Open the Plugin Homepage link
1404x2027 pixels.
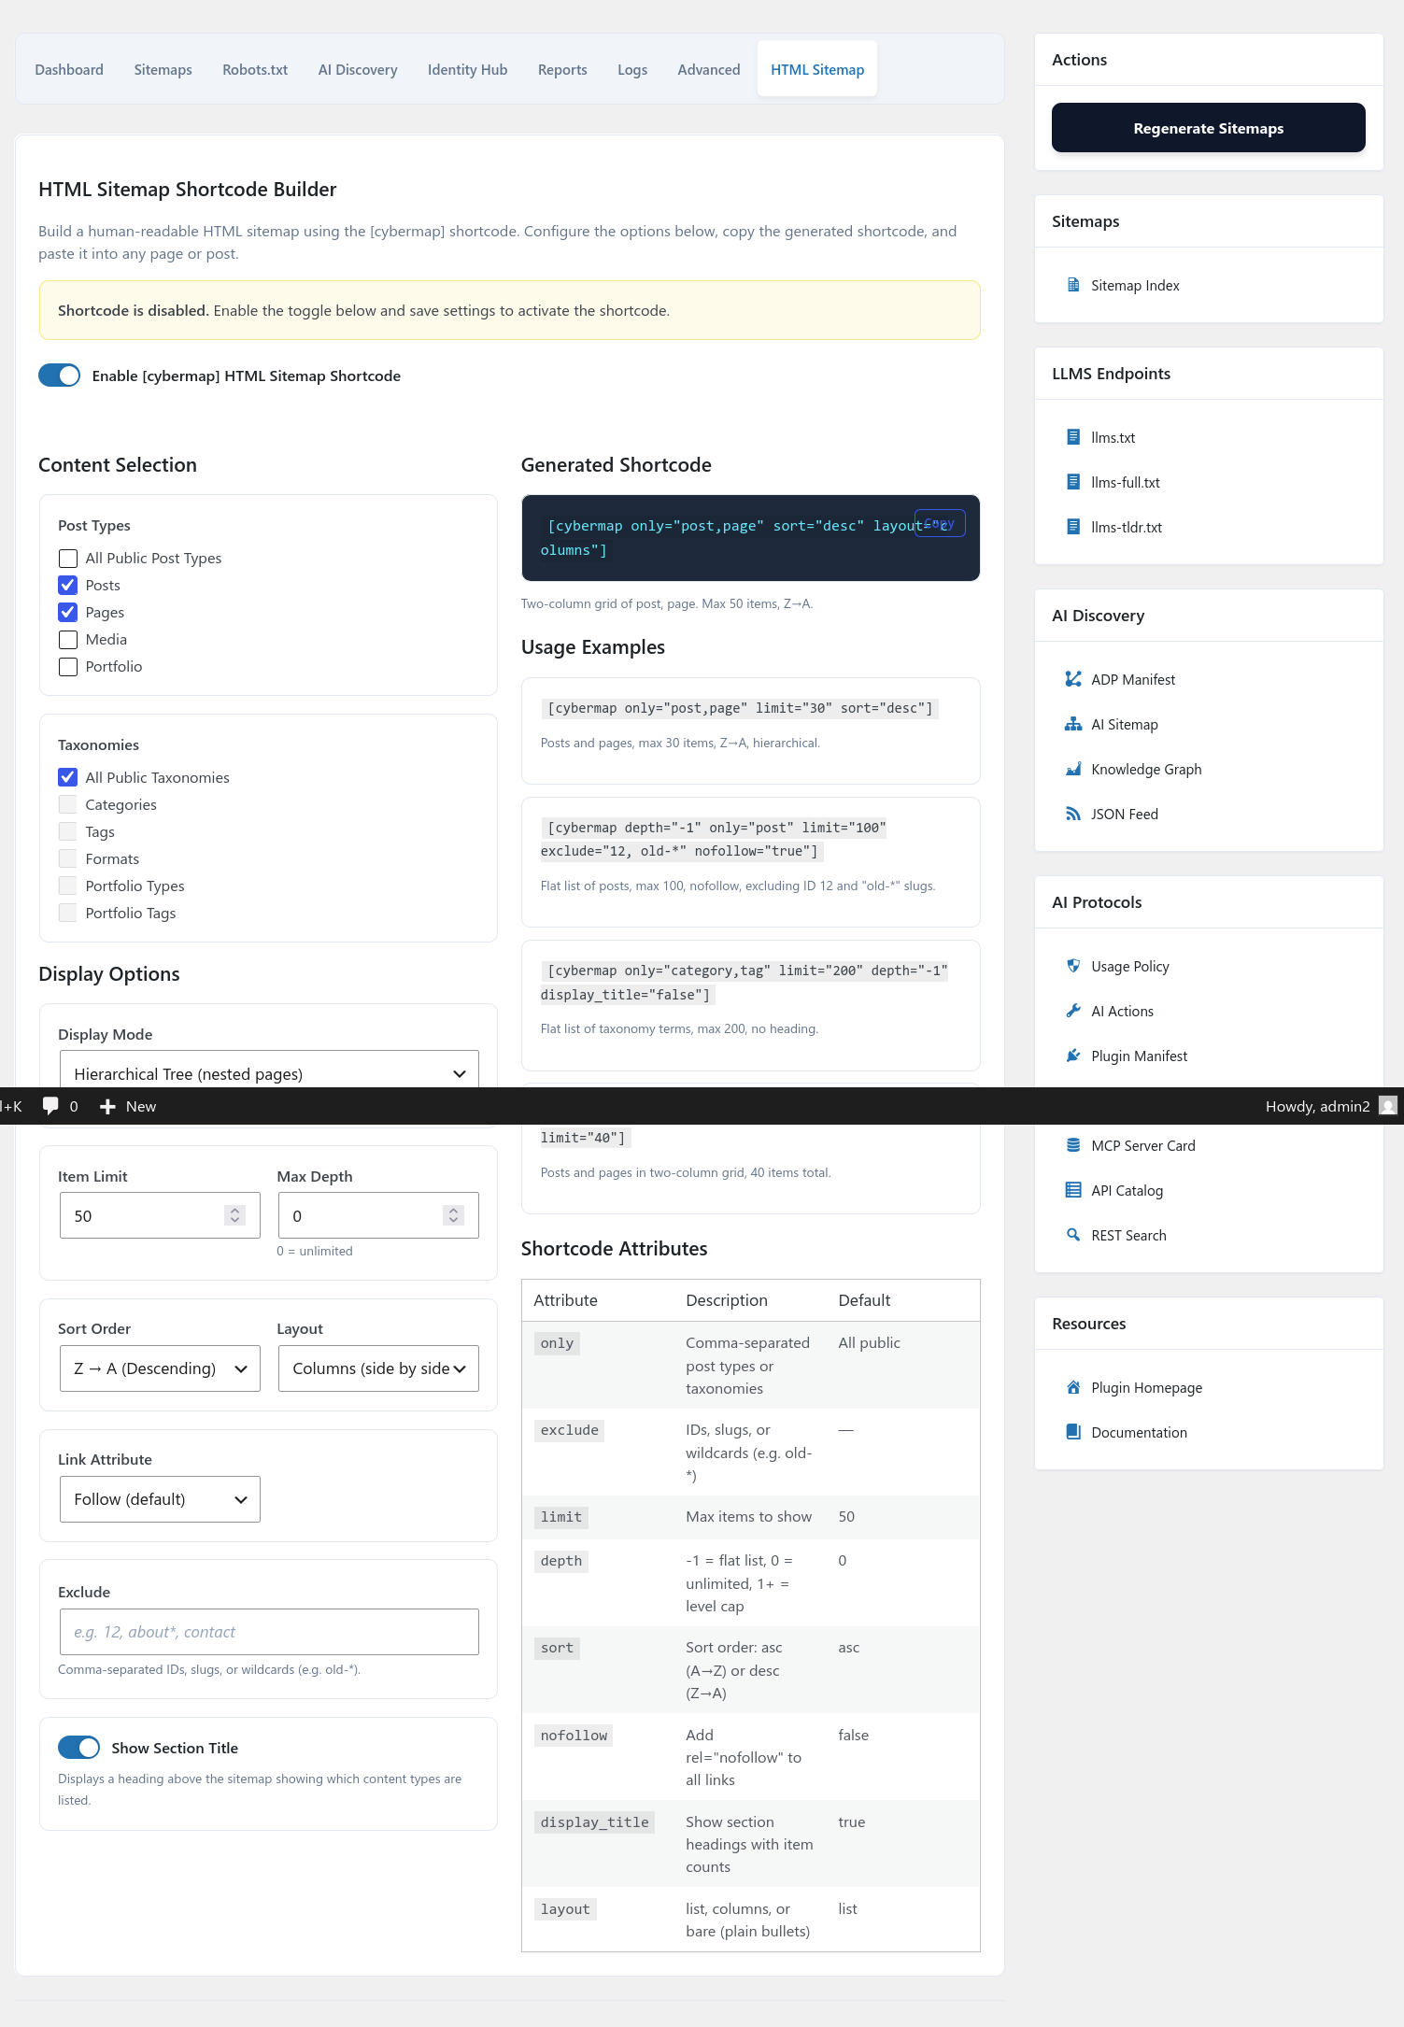pyautogui.click(x=1146, y=1388)
